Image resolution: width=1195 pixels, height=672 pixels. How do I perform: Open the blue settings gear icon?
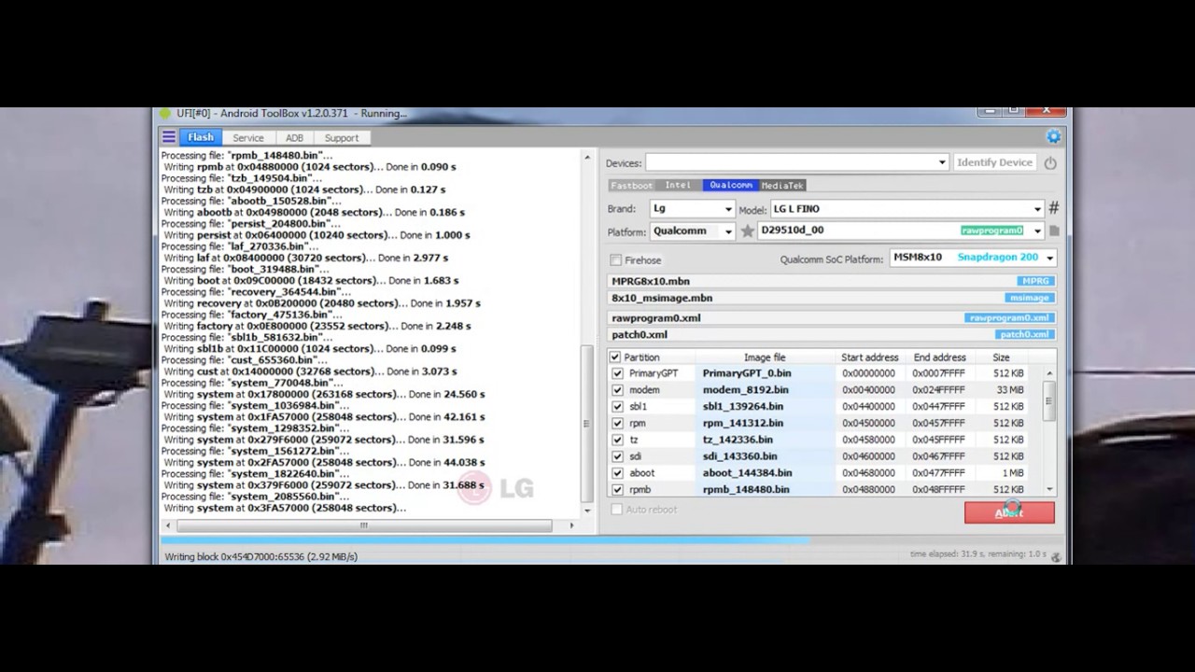tap(1053, 137)
